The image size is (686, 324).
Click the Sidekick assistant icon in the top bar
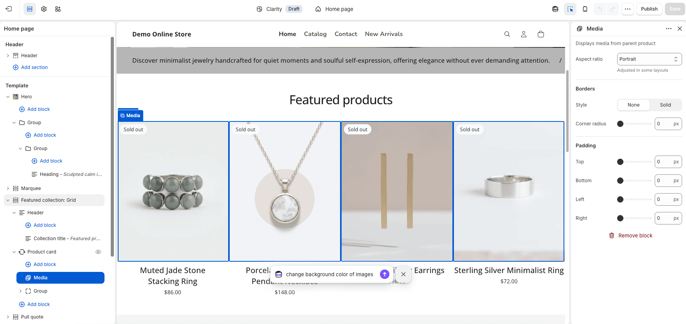pos(555,9)
